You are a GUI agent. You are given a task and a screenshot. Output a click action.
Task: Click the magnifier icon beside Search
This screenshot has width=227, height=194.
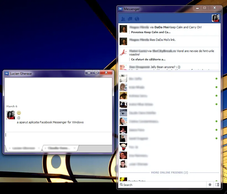coord(121,185)
